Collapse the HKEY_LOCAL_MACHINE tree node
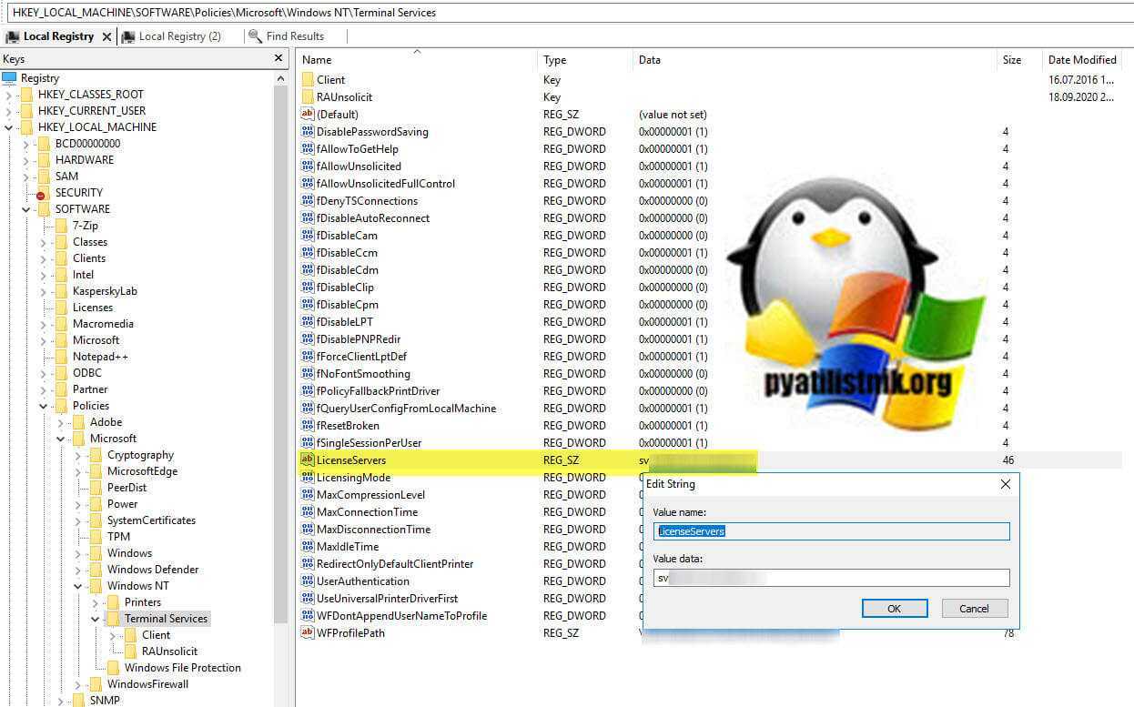This screenshot has width=1134, height=707. point(9,127)
